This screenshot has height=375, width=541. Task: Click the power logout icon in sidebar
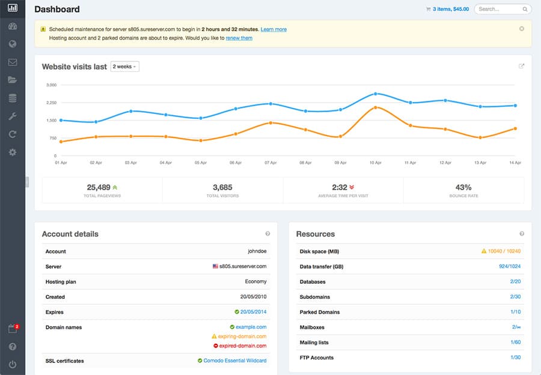(x=13, y=364)
